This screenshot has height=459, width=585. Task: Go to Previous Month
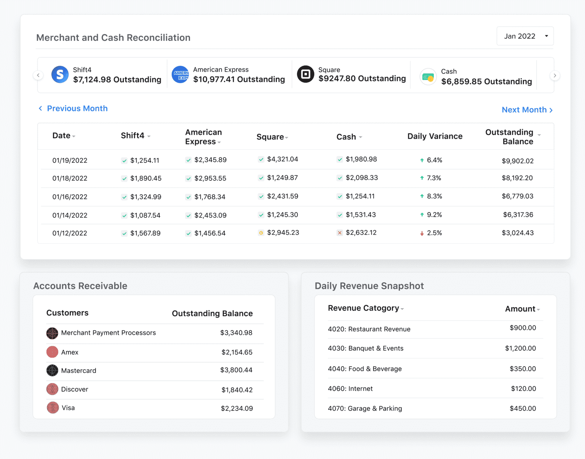click(73, 109)
